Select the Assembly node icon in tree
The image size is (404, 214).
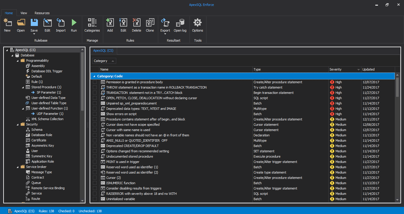[28, 66]
